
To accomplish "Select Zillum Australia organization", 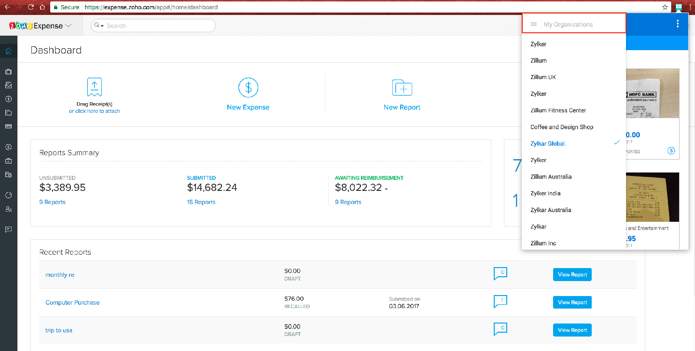I will [574, 177].
